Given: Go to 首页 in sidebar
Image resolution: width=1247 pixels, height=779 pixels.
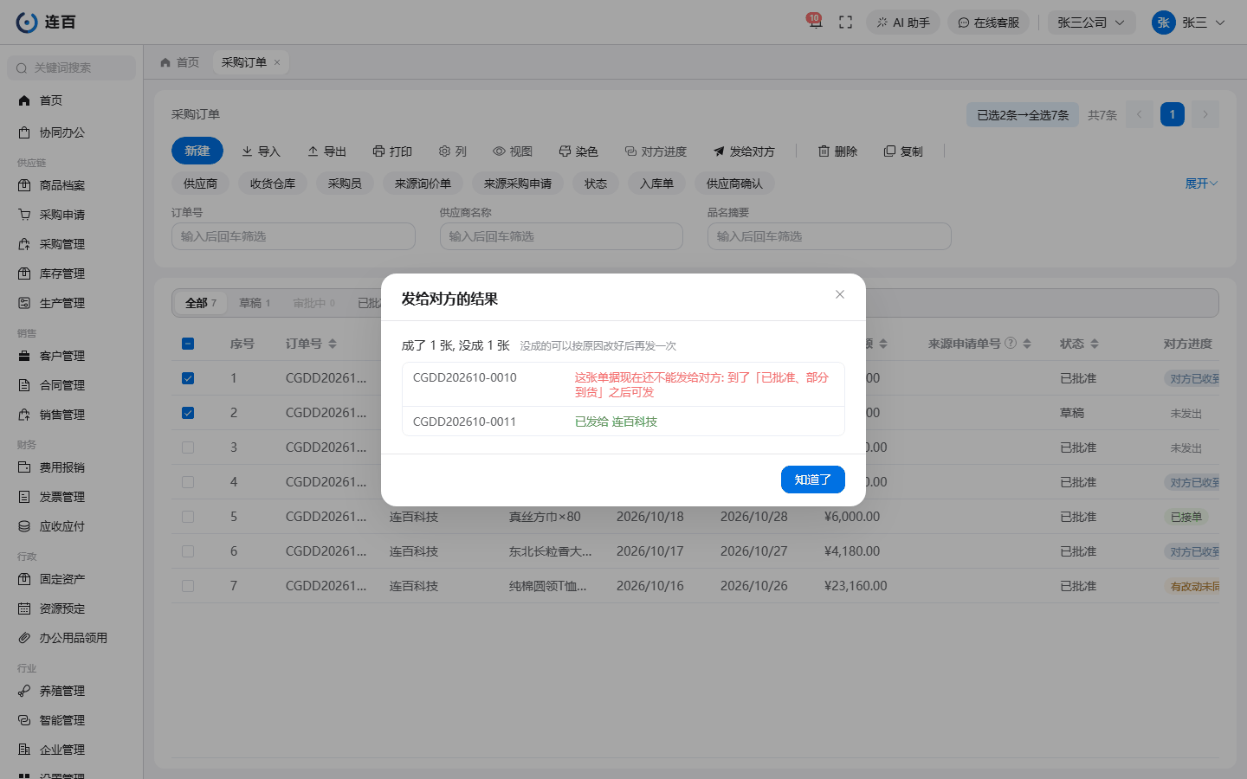Looking at the screenshot, I should pyautogui.click(x=52, y=100).
